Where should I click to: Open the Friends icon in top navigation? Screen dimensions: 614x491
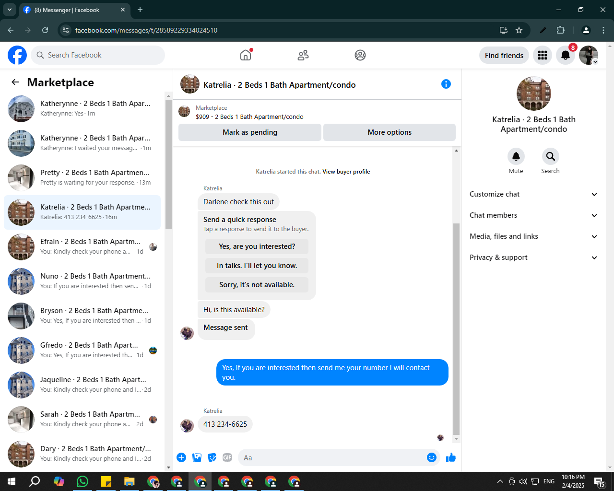(303, 55)
